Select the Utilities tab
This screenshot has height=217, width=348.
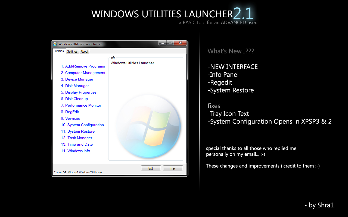[x=59, y=51]
